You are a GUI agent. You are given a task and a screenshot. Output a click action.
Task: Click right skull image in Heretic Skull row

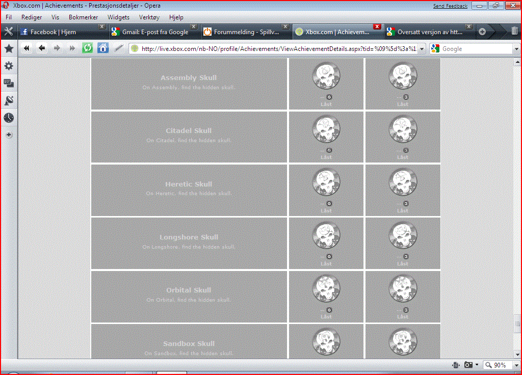403,182
